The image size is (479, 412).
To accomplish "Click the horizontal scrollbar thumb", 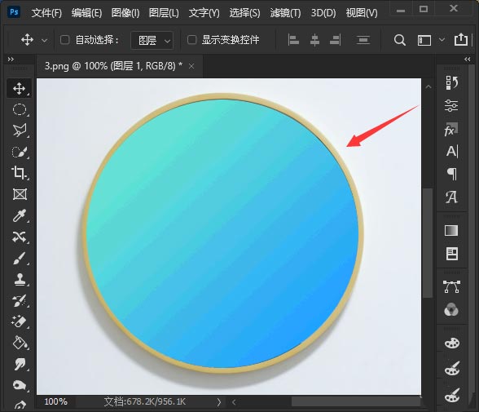I will click(356, 401).
